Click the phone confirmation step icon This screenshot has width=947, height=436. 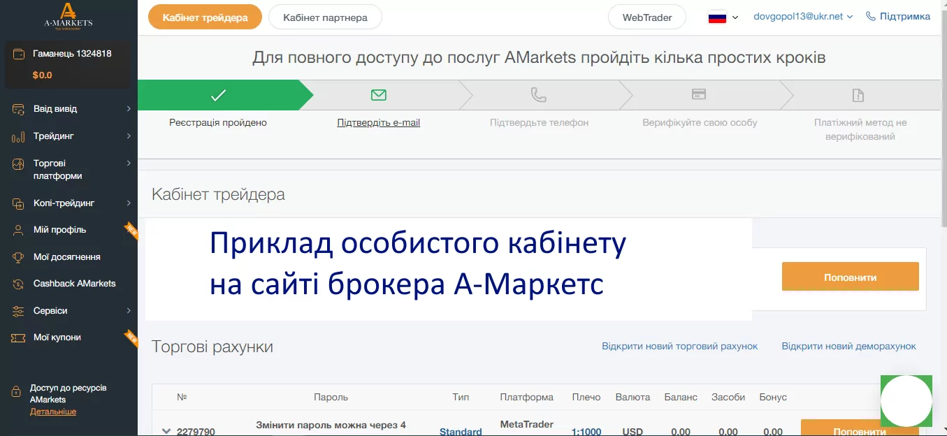tap(539, 94)
